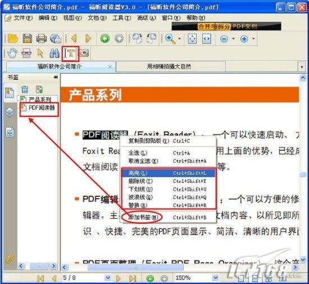
Task: Select the zoom magnifier tool
Action: (170, 39)
